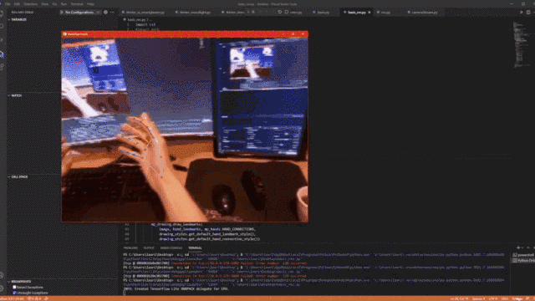This screenshot has width=535, height=301.
Task: Open the Run and Debug activity bar icon
Action: [2, 54]
